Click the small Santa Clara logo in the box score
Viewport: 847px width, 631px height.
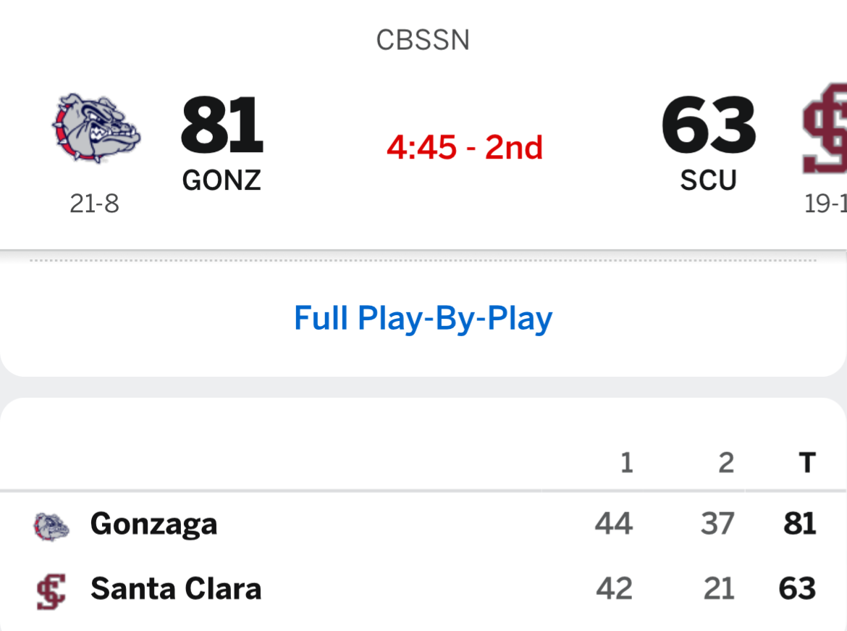pos(51,590)
